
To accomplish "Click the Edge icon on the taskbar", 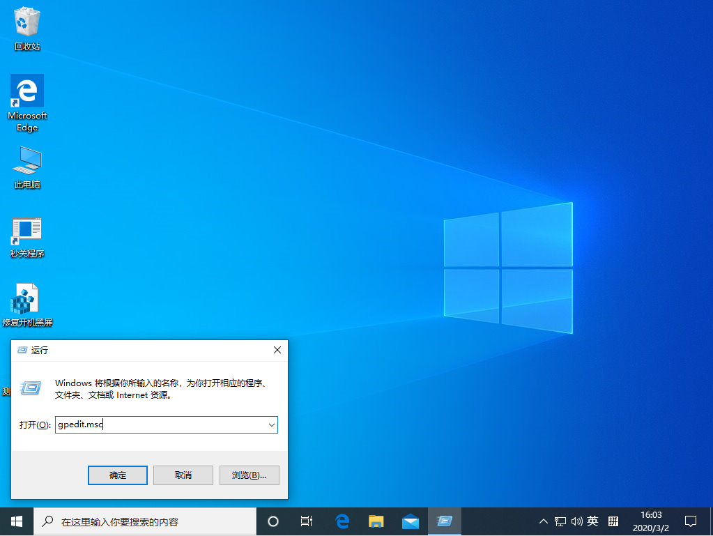I will pos(341,521).
